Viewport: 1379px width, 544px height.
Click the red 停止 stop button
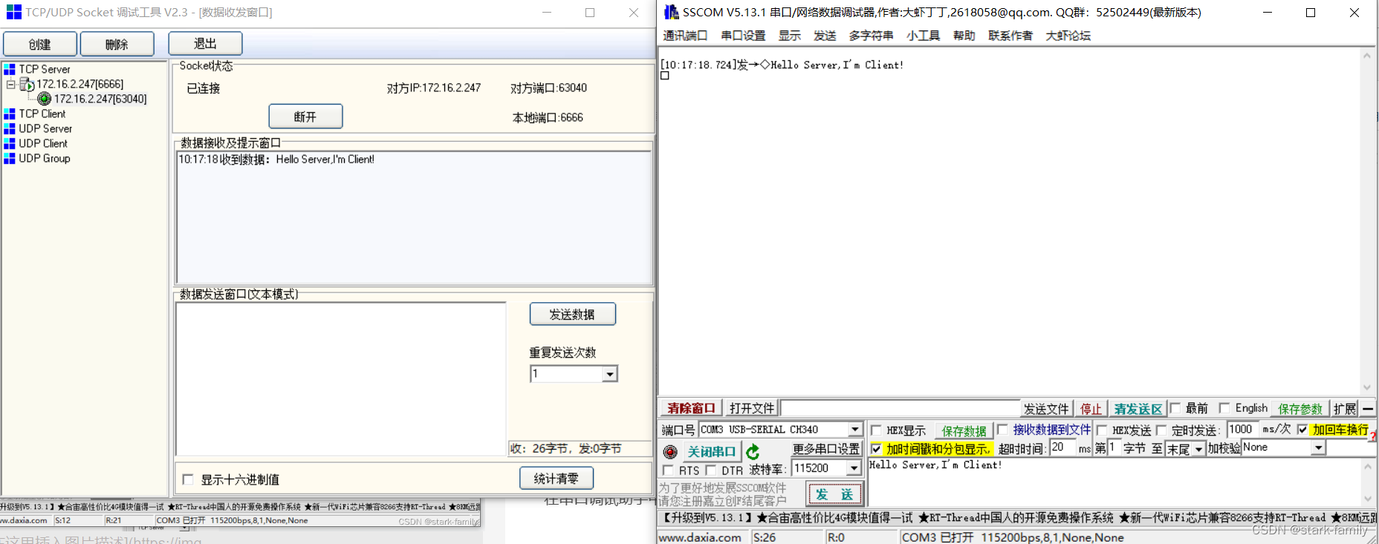point(1091,409)
